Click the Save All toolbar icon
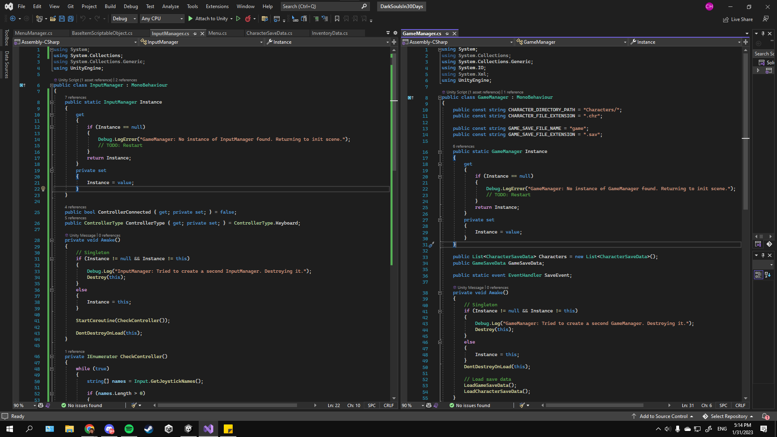The width and height of the screenshot is (777, 437). coord(71,19)
